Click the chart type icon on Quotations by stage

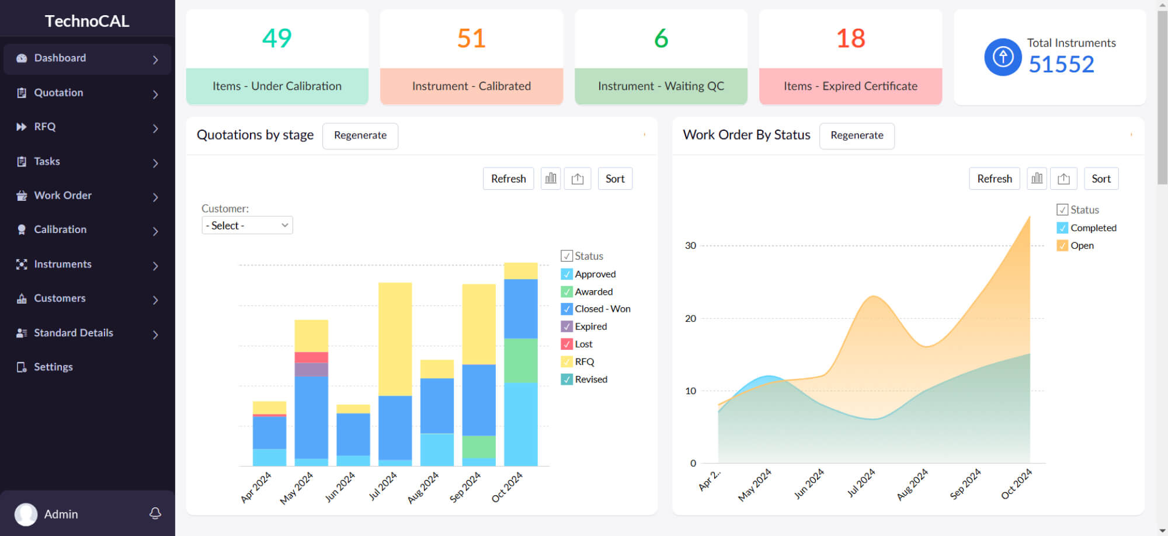(550, 178)
